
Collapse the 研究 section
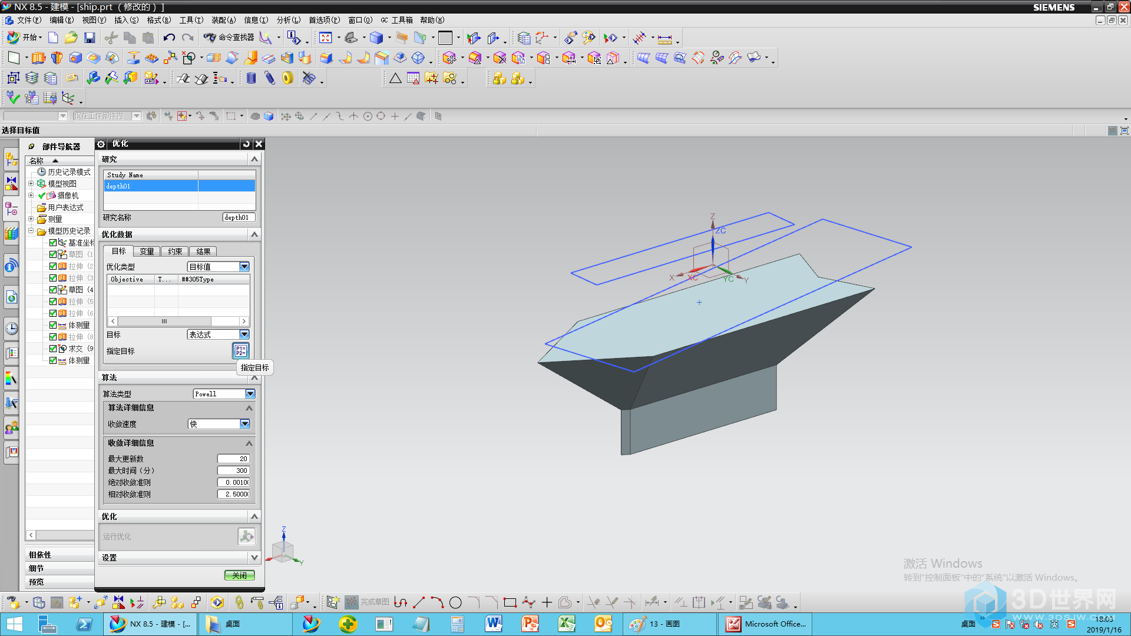click(x=254, y=159)
